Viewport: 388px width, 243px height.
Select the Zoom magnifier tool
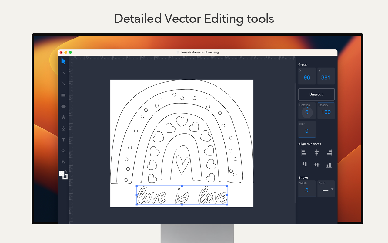(63, 151)
